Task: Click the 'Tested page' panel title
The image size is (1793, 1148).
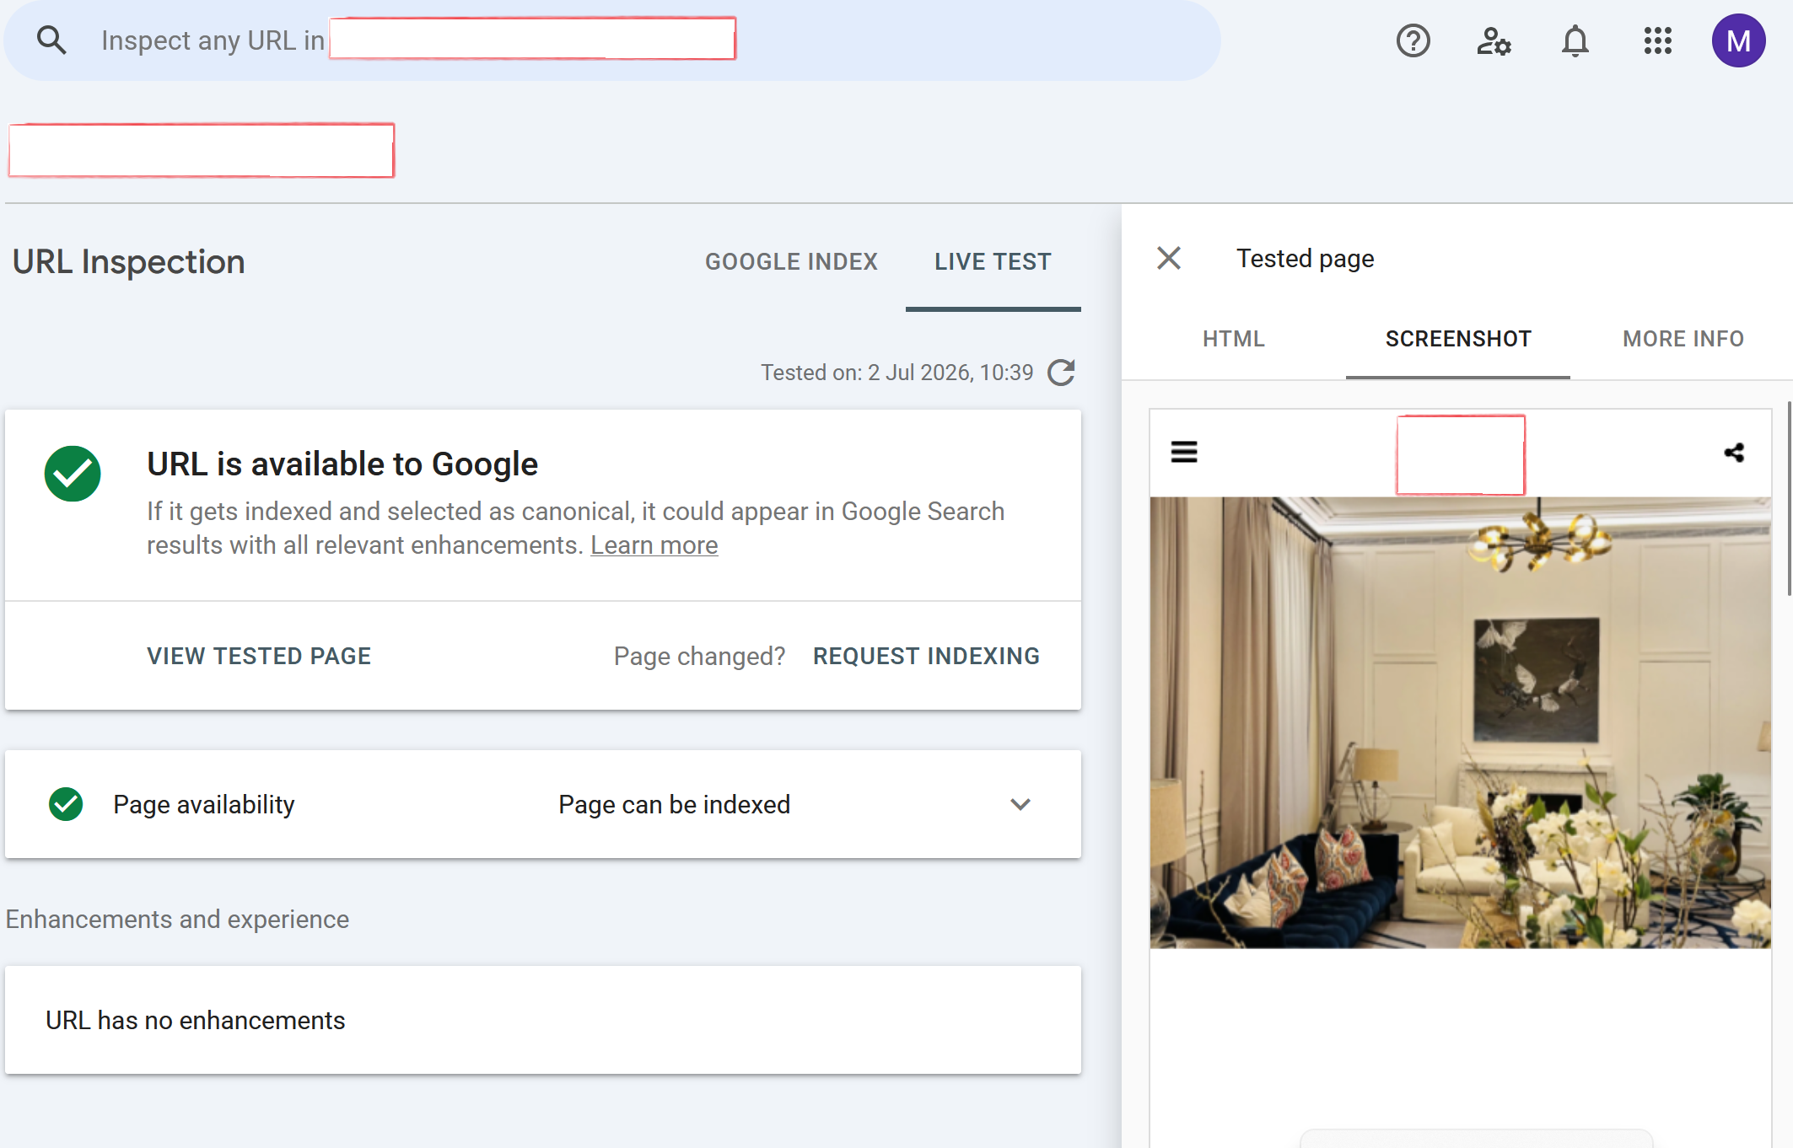Action: (1306, 258)
